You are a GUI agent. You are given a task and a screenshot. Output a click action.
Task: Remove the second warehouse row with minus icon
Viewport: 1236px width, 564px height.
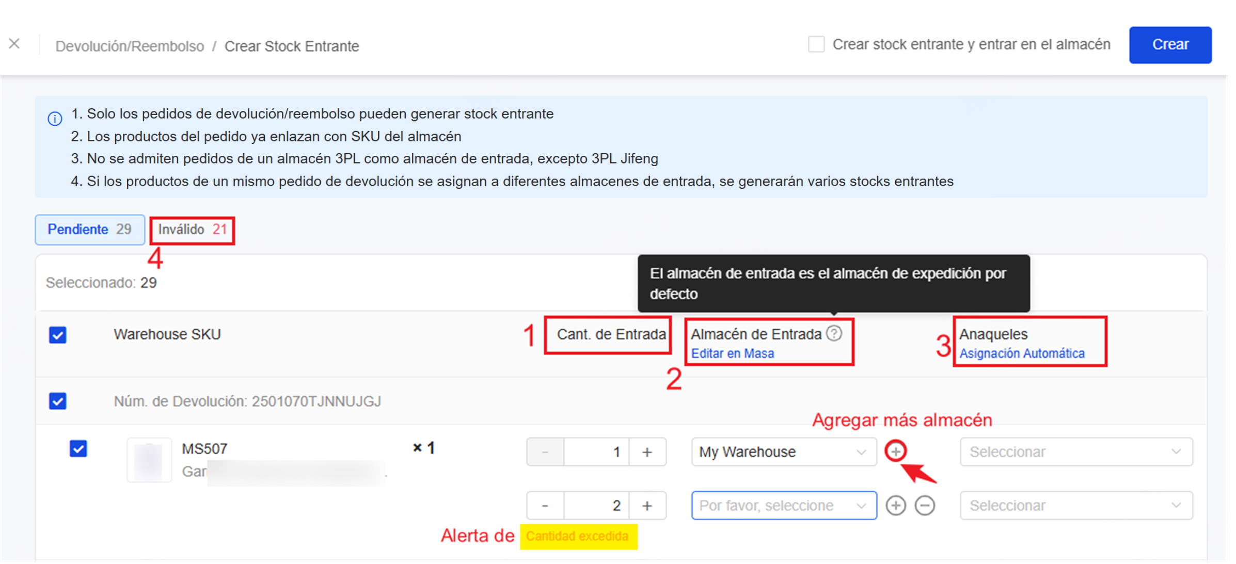[925, 506]
